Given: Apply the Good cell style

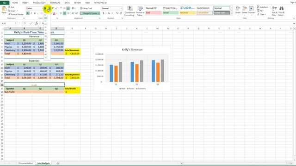Looking at the screenshot, I should (170, 13).
